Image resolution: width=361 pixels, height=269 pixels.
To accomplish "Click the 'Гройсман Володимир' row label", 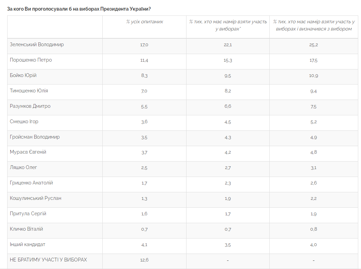I will point(35,137).
